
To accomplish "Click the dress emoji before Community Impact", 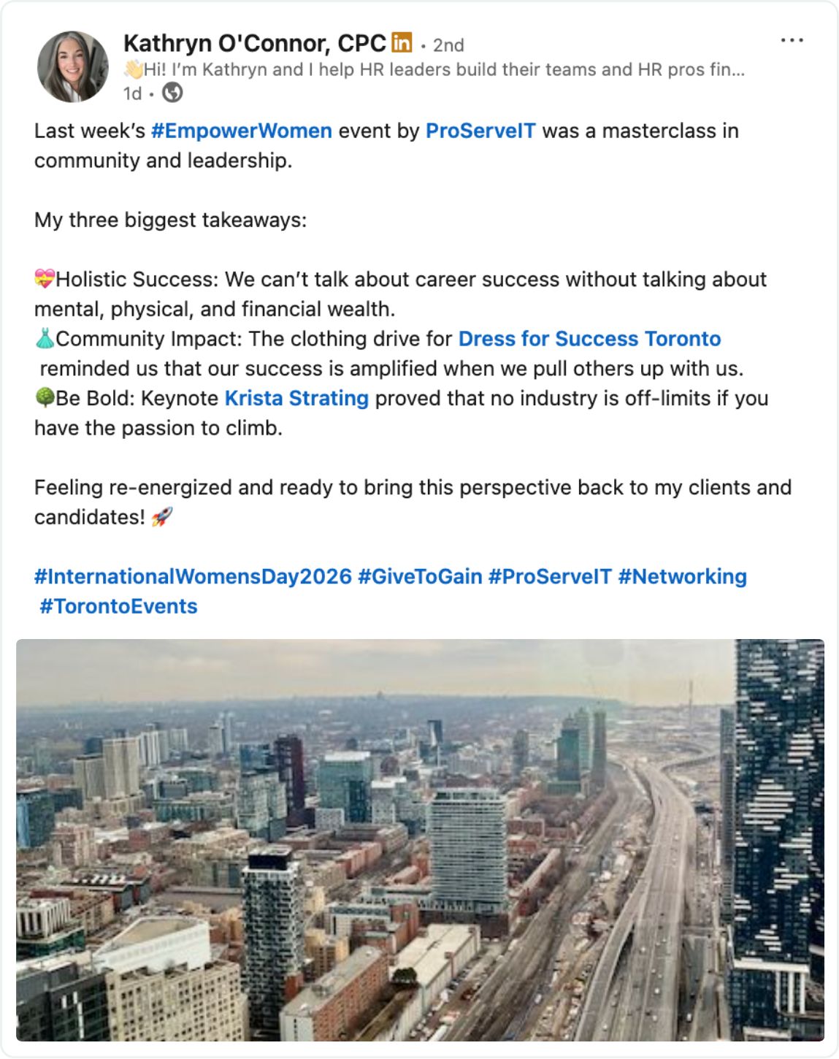I will 45,339.
